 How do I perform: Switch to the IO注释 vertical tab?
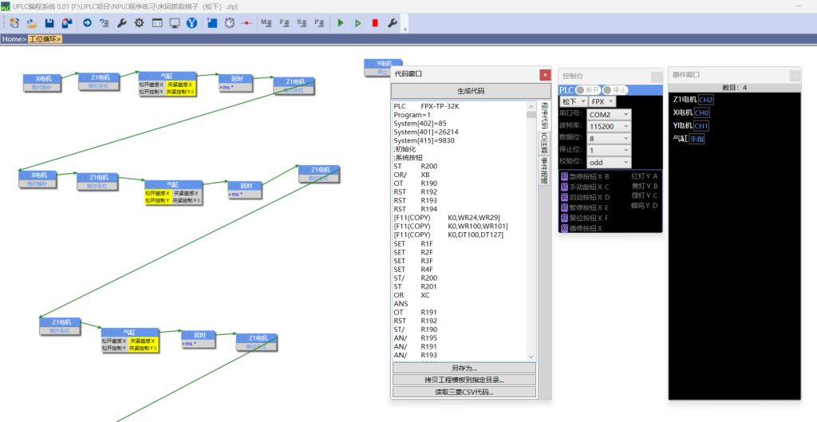tap(545, 142)
